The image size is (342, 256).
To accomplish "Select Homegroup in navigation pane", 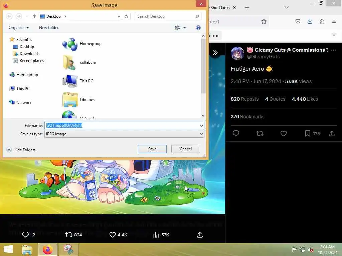I will [24, 75].
